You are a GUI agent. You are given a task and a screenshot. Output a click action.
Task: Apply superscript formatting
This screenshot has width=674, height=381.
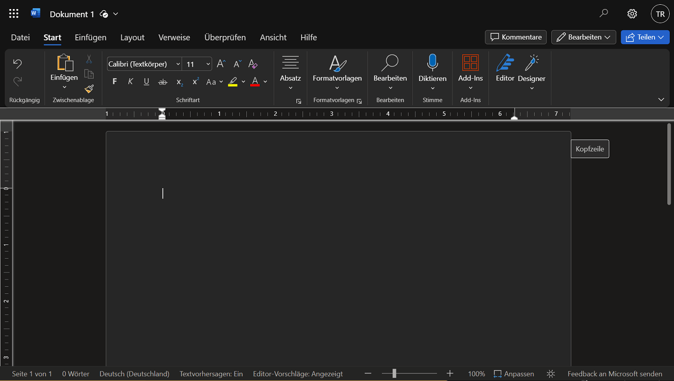coord(195,82)
